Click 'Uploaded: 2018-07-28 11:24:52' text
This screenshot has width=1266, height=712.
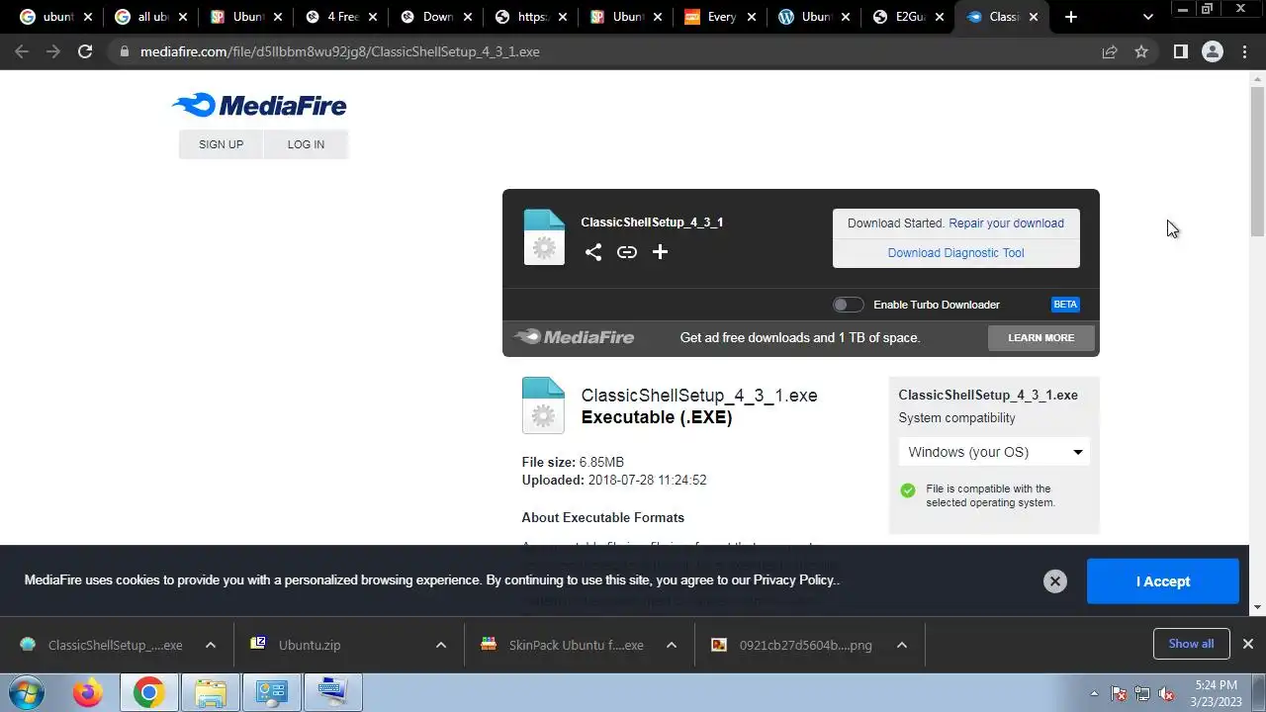point(614,481)
